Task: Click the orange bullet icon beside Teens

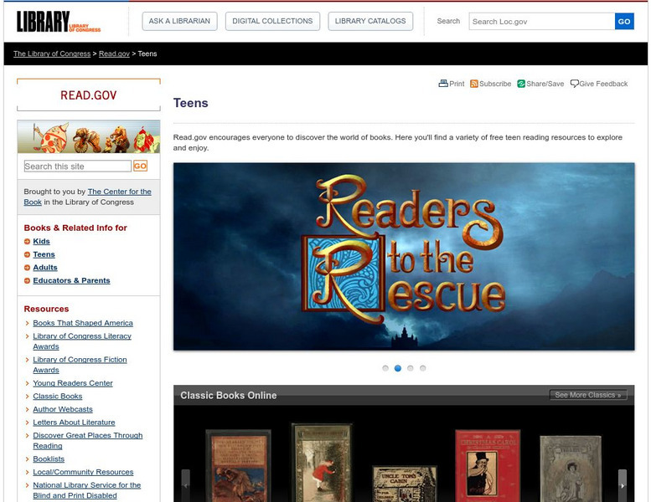Action: coord(27,254)
